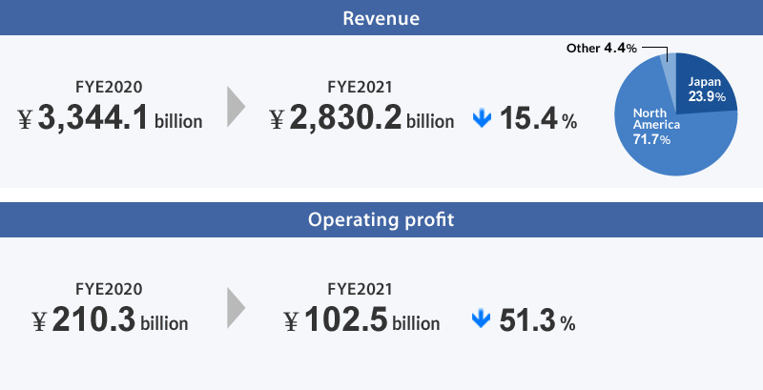The height and width of the screenshot is (390, 763).
Task: Click the gray triangle arrow in Revenue row
Action: click(x=236, y=107)
